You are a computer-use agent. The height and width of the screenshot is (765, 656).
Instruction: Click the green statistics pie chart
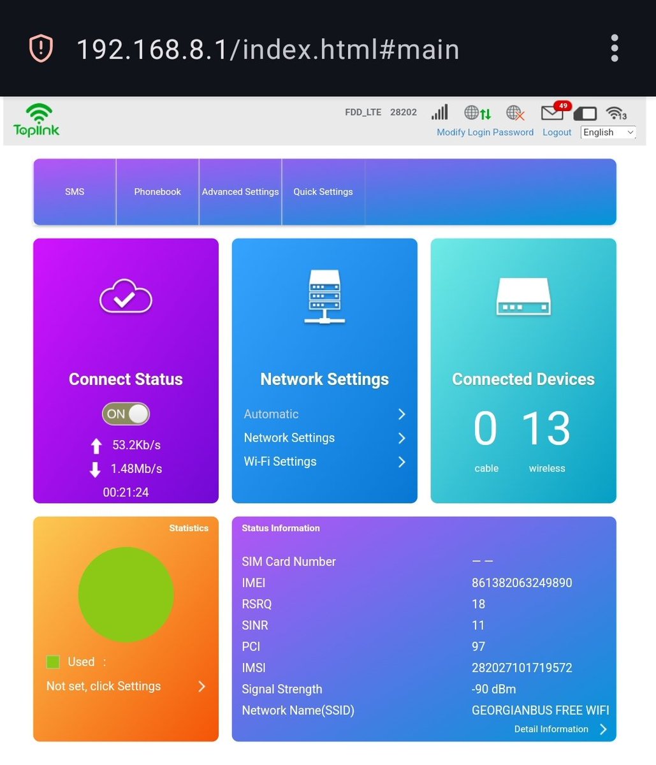[126, 594]
